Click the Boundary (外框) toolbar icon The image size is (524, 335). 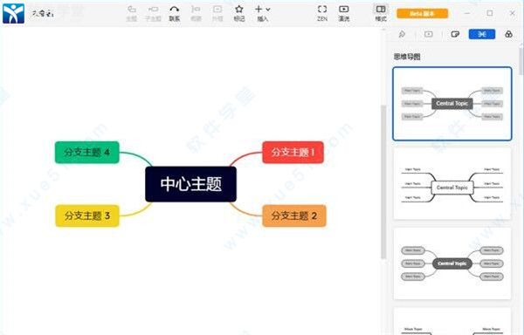pos(217,13)
